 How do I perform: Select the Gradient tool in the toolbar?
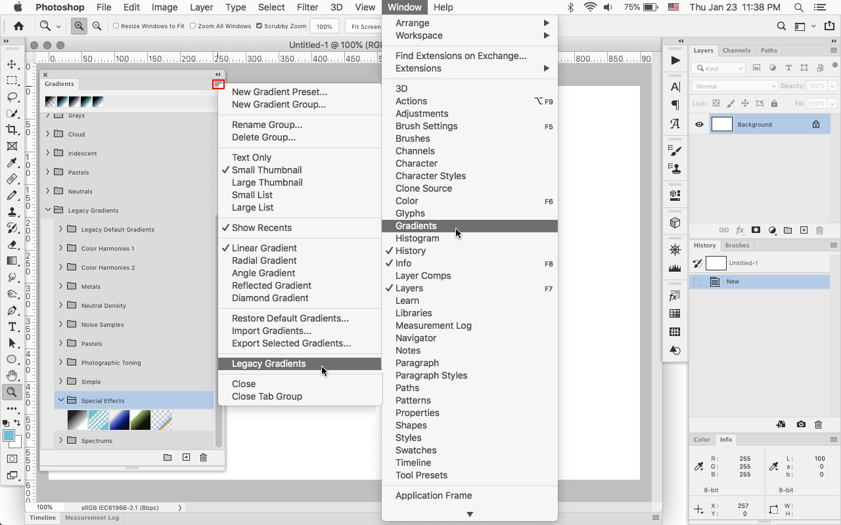click(12, 261)
